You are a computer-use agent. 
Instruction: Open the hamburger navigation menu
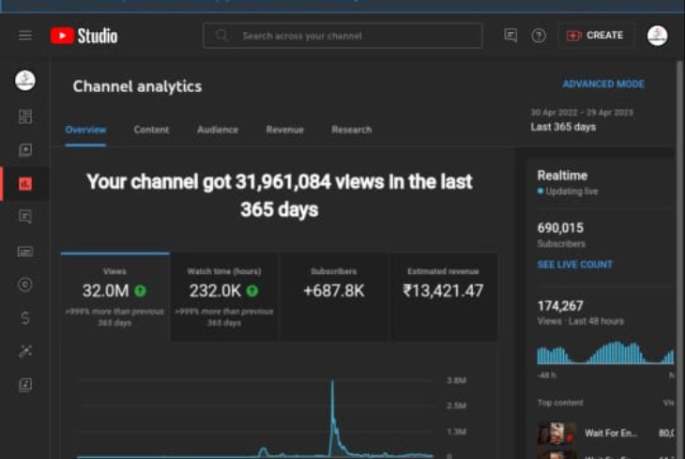pyautogui.click(x=25, y=36)
